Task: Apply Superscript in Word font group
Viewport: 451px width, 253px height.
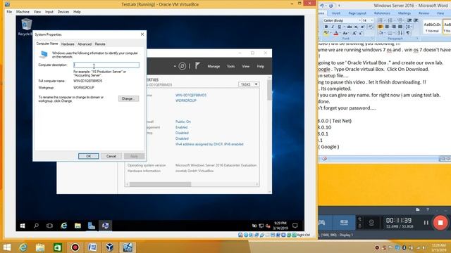Action: [362, 27]
